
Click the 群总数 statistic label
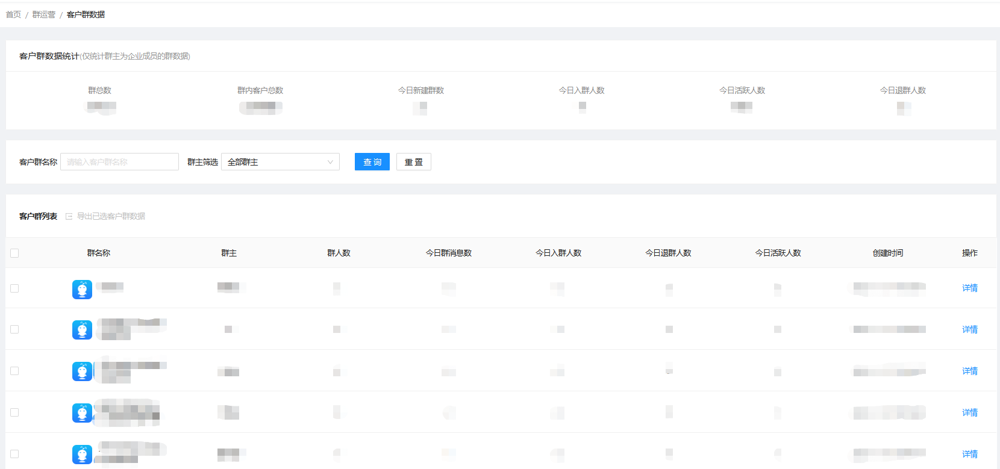pyautogui.click(x=99, y=90)
